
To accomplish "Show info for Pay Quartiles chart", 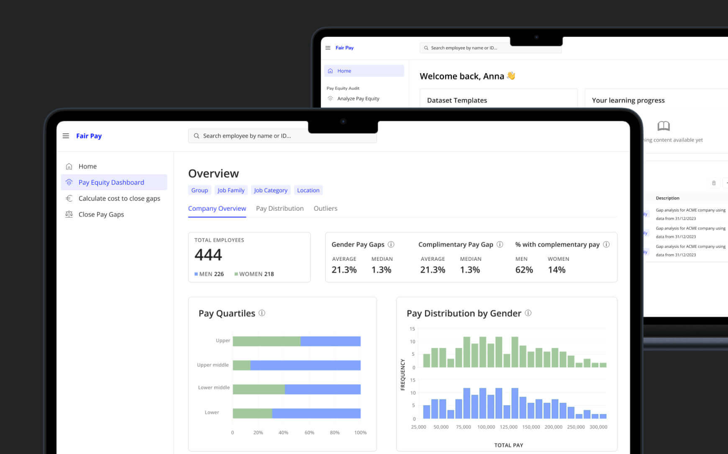I will click(262, 313).
